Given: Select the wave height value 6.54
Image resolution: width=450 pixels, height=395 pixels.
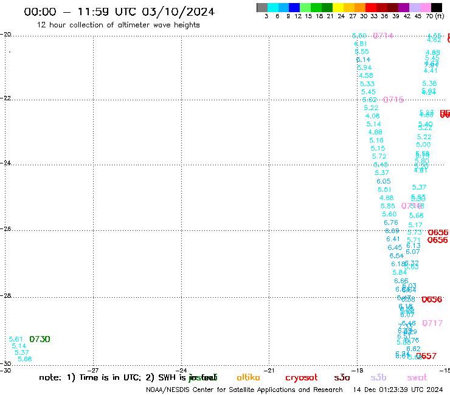Looking at the screenshot, I should click(396, 256).
